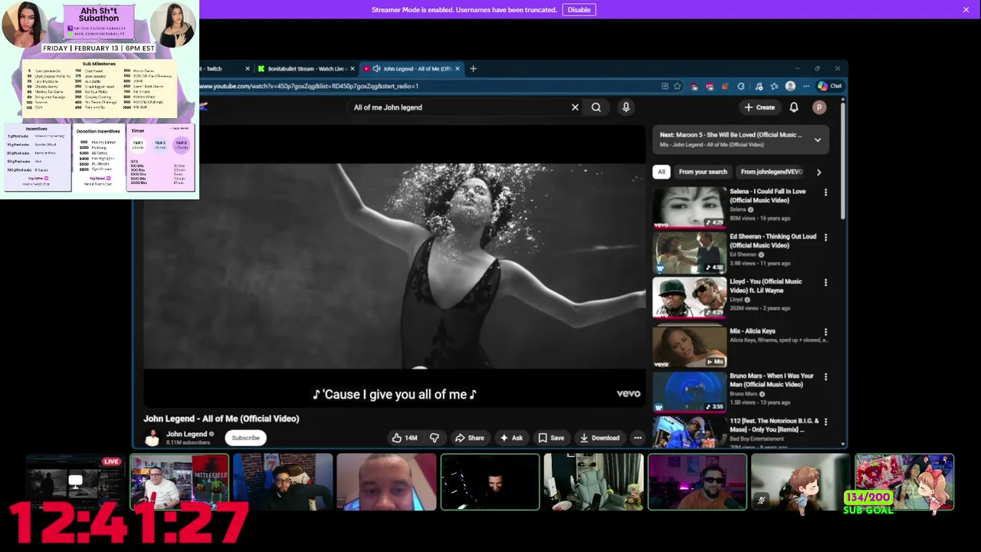Open the Ask AI button

pyautogui.click(x=511, y=438)
